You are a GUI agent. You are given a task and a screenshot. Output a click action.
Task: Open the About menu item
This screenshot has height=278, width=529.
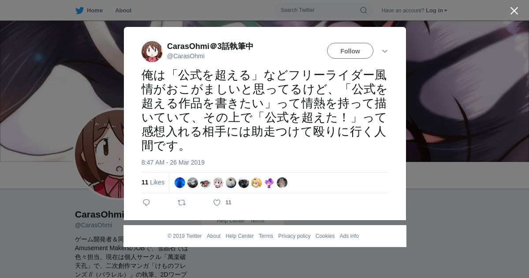123,11
